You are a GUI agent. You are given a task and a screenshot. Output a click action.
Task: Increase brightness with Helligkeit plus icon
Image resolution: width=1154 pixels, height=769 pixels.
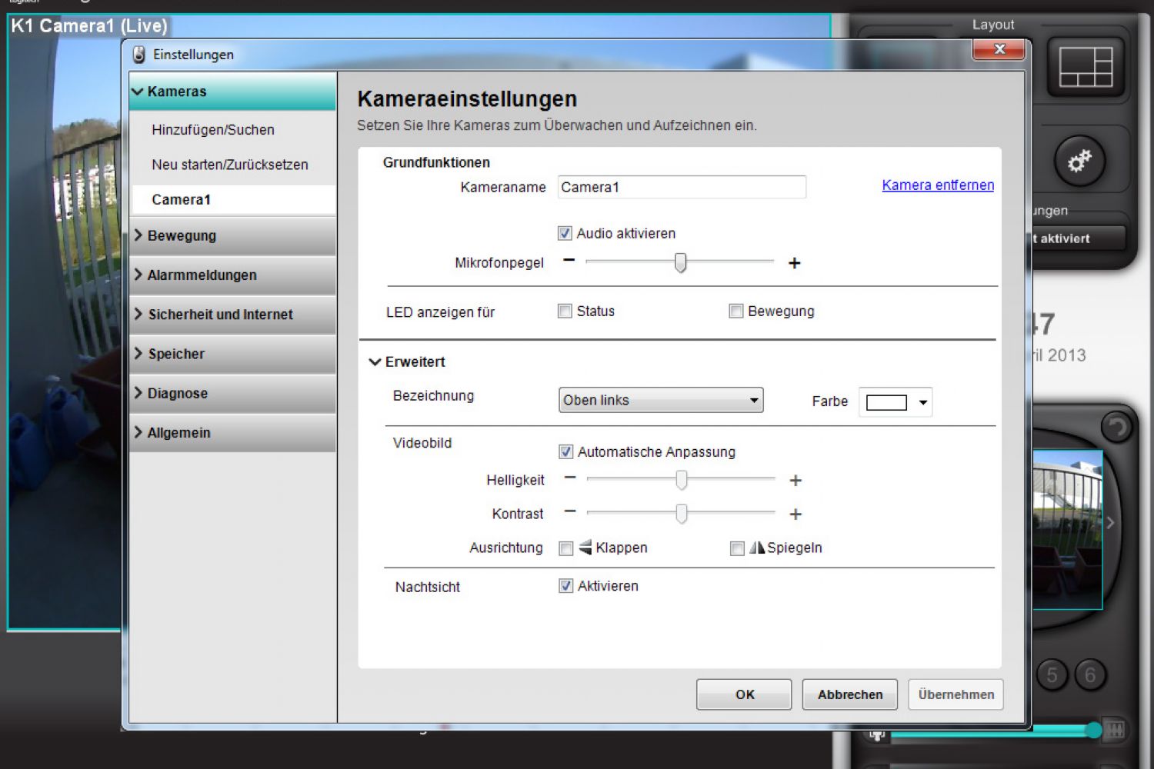tap(795, 481)
